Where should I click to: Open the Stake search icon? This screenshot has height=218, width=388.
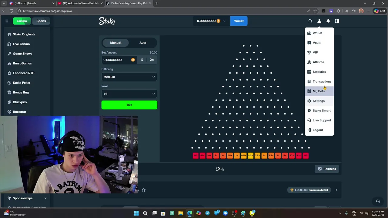coord(310,21)
